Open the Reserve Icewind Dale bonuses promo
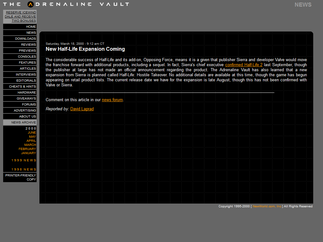Viewport: 323px width, 242px height. point(20,16)
